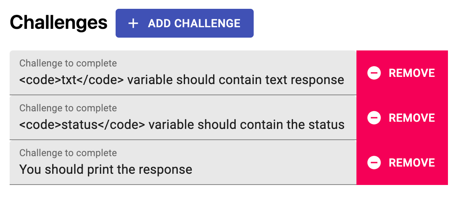Place cursor after 'the status' in second field

coord(345,125)
